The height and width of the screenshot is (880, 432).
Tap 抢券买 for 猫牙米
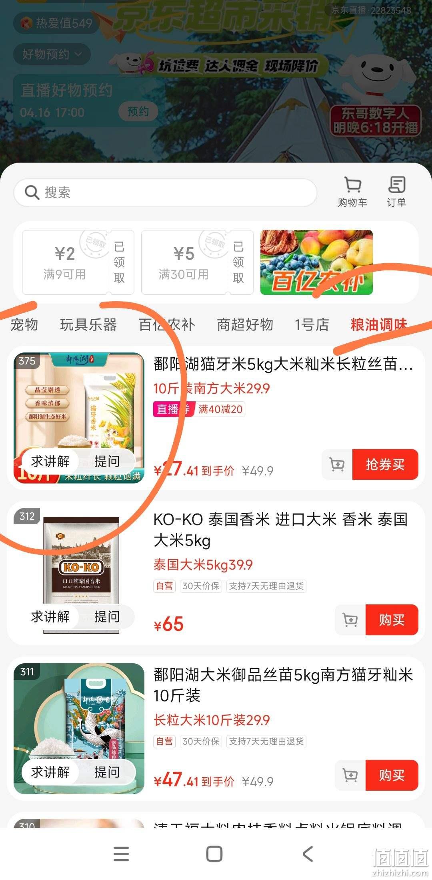[x=385, y=465]
